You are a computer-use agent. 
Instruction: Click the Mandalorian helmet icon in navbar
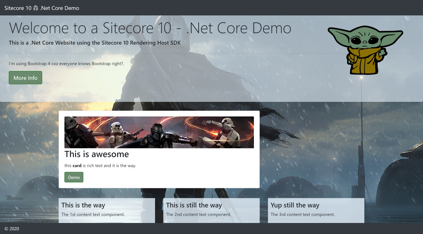[x=36, y=8]
